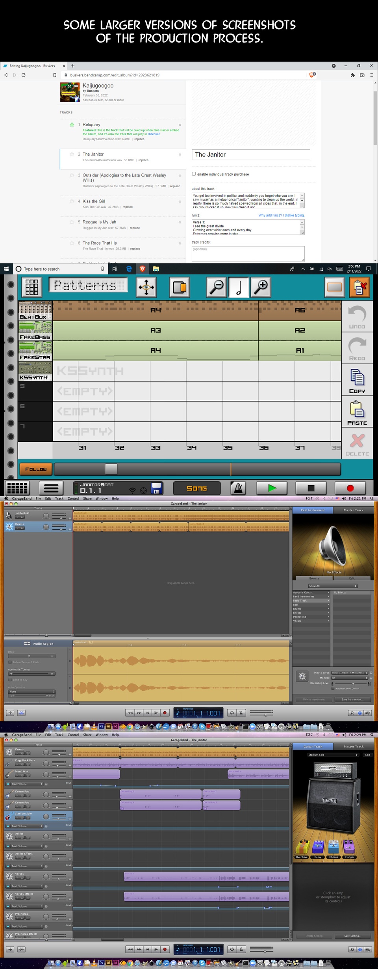Click the Paste icon in Patterns sidebar
378x969 pixels.
coord(357,413)
